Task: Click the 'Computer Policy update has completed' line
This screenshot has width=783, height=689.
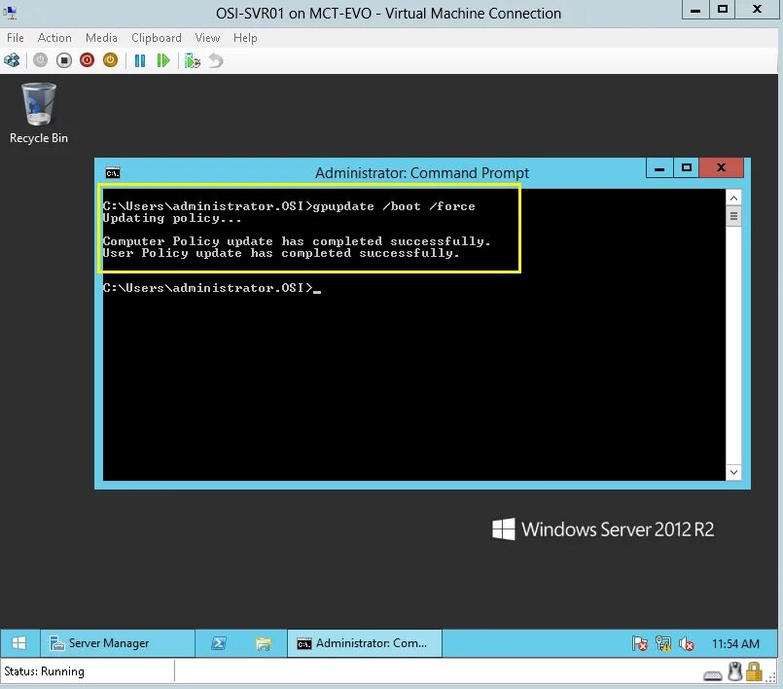Action: (x=297, y=241)
